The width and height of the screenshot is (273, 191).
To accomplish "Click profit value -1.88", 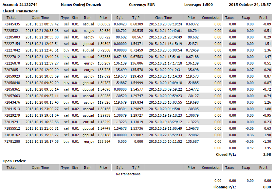I will (267, 109).
